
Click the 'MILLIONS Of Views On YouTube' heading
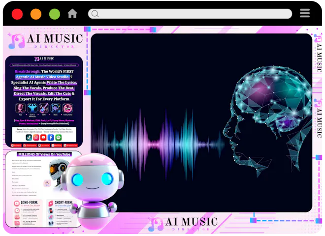click(44, 154)
